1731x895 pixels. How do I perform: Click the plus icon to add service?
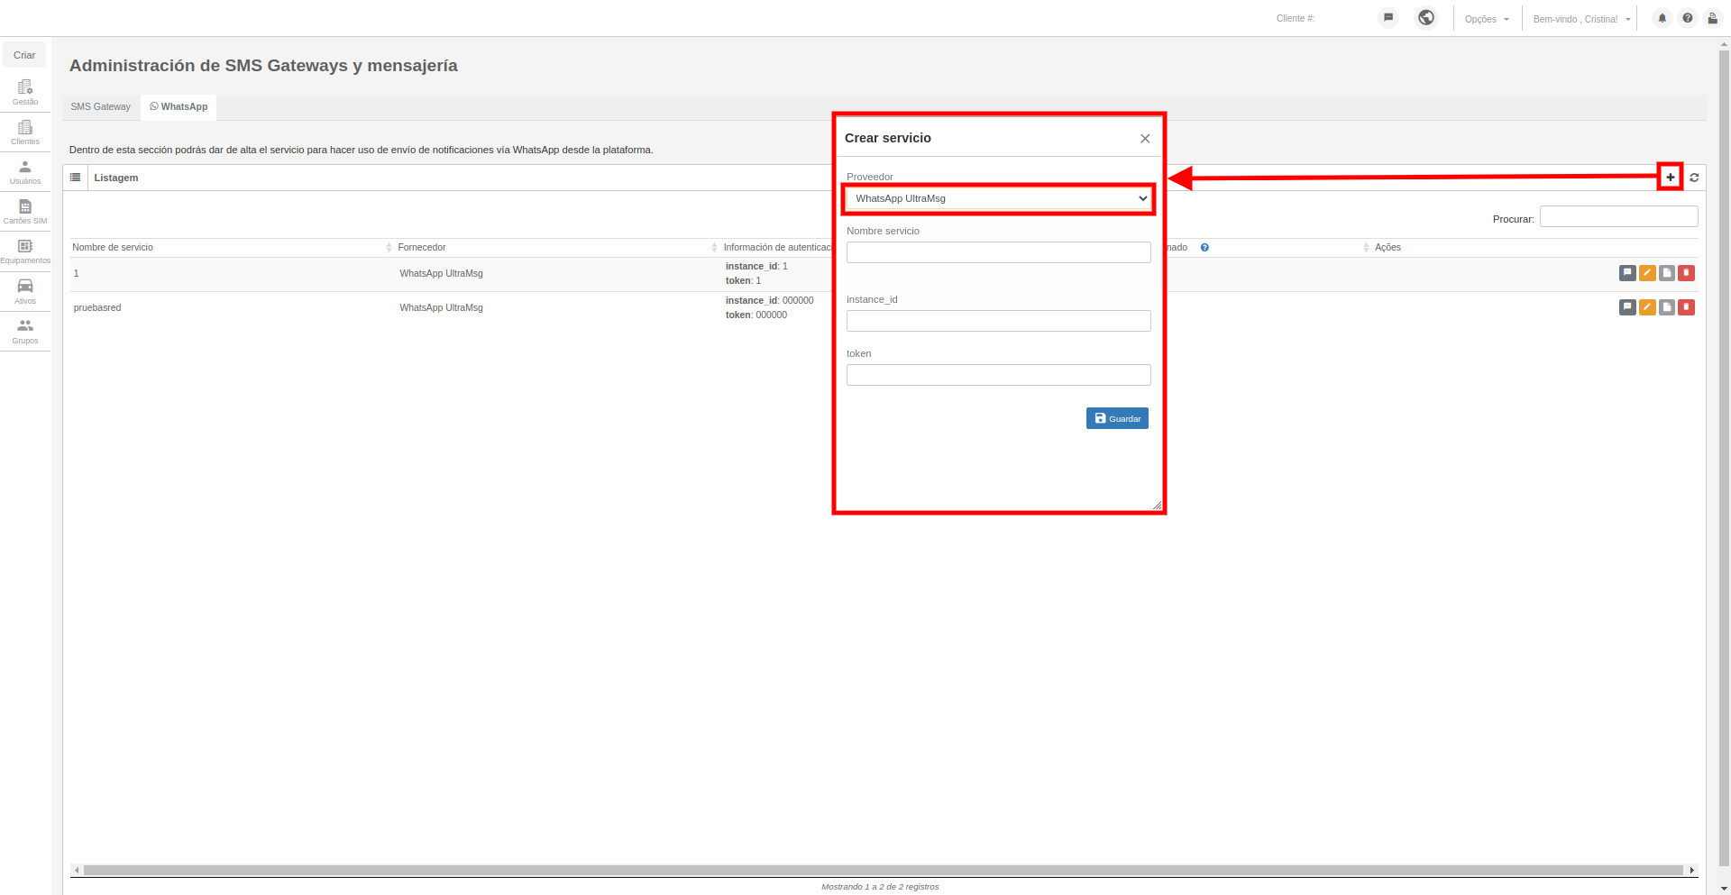click(1671, 178)
